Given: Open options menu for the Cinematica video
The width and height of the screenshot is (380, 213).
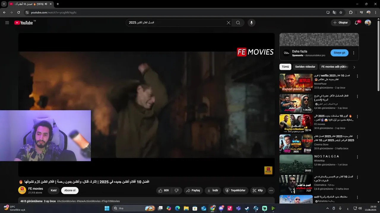Looking at the screenshot, I should tap(357, 177).
